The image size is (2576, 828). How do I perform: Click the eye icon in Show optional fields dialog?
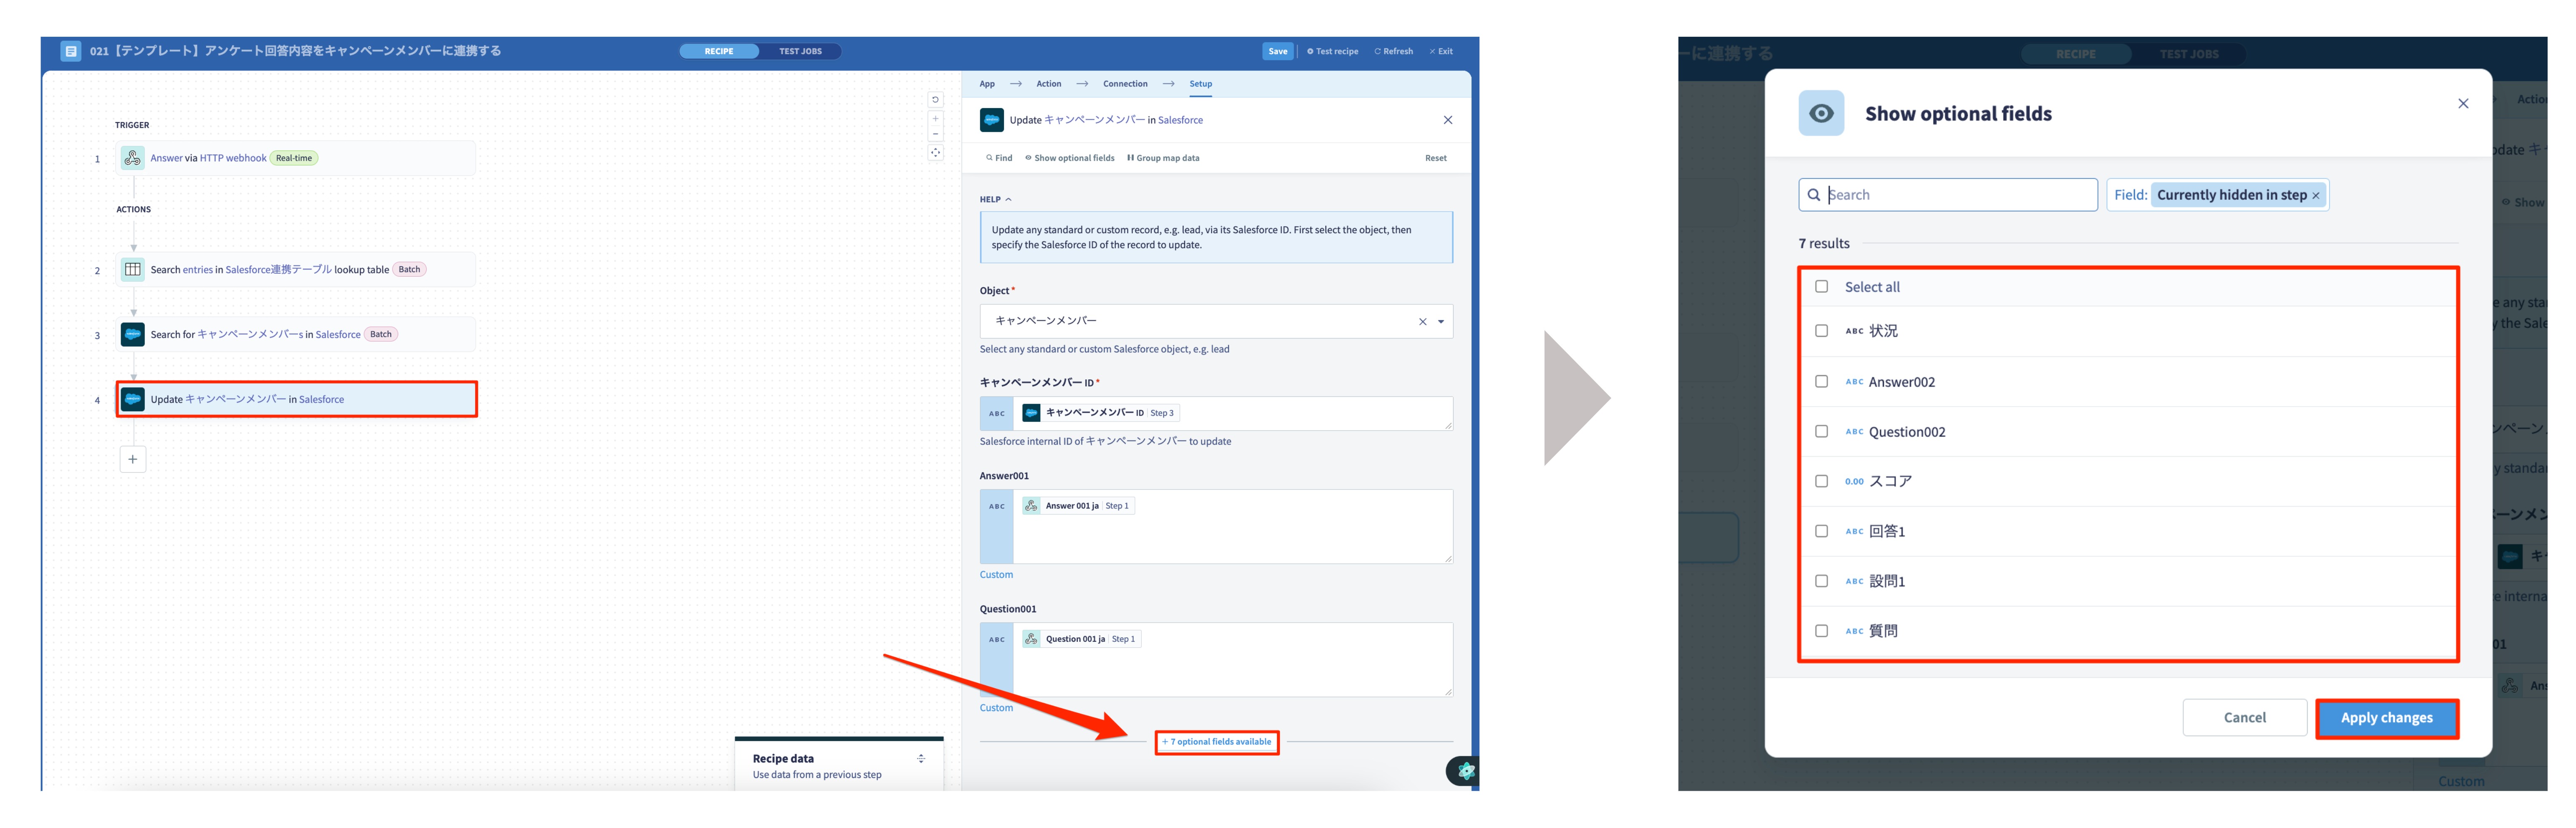[1821, 114]
